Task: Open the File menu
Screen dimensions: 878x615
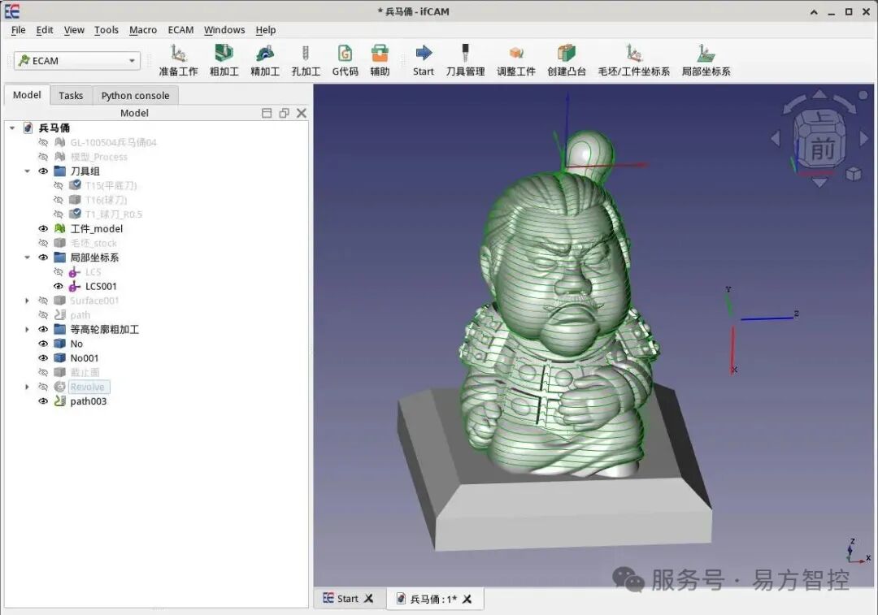Action: (19, 30)
